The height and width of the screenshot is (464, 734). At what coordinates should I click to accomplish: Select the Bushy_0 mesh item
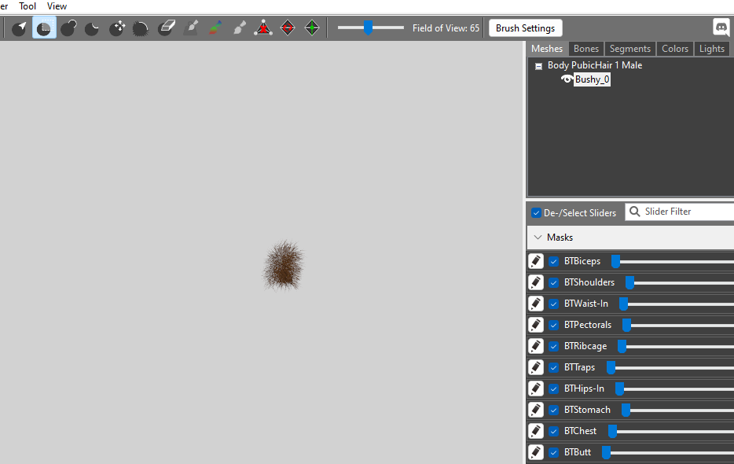click(593, 79)
